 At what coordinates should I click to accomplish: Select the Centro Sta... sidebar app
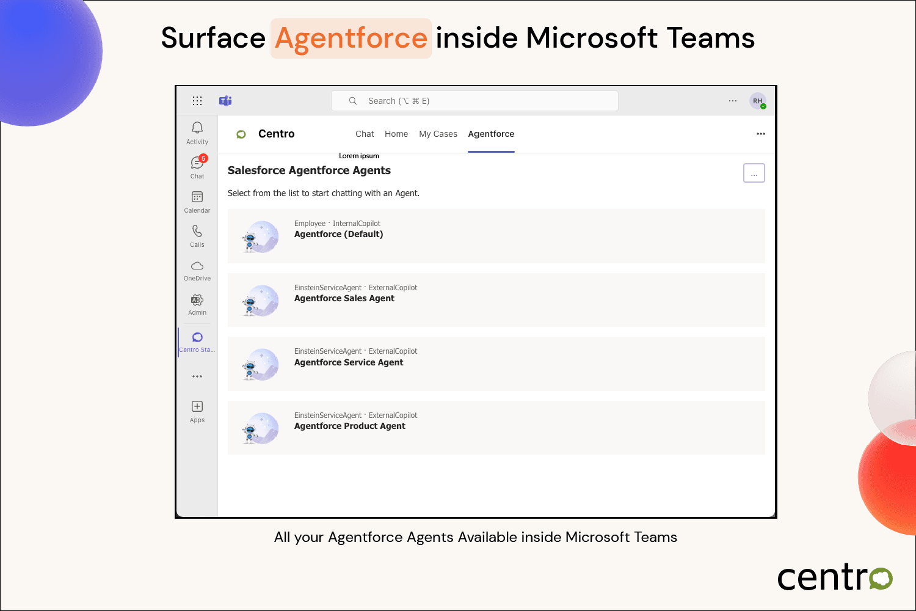[197, 342]
